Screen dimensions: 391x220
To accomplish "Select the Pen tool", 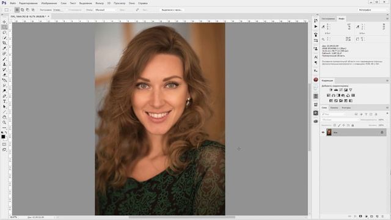I will [x=4, y=96].
